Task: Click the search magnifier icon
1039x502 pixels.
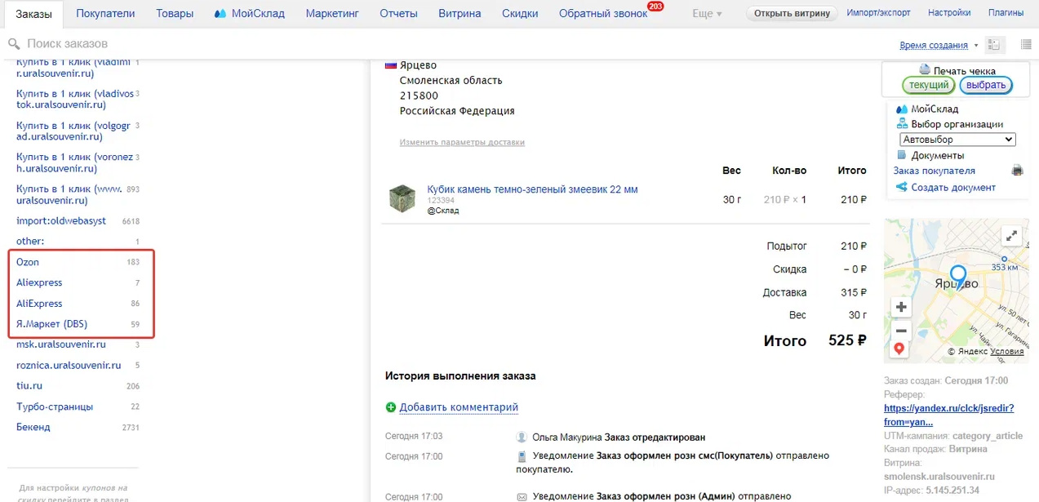Action: click(14, 44)
